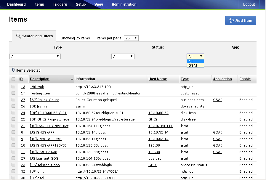Click the 'processs-status' type cell
The image size is (266, 180).
(194, 165)
